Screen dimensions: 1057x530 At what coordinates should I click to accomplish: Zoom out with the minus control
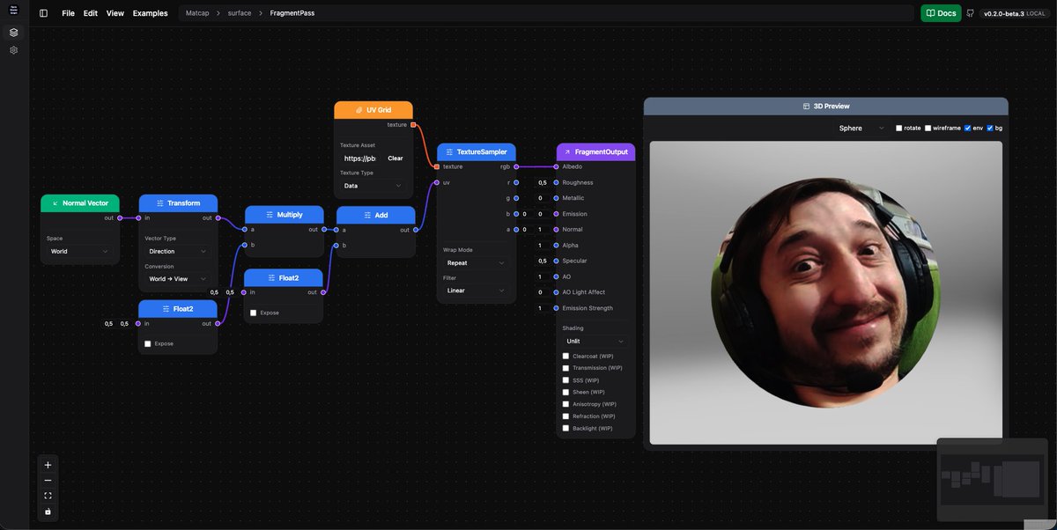[48, 481]
